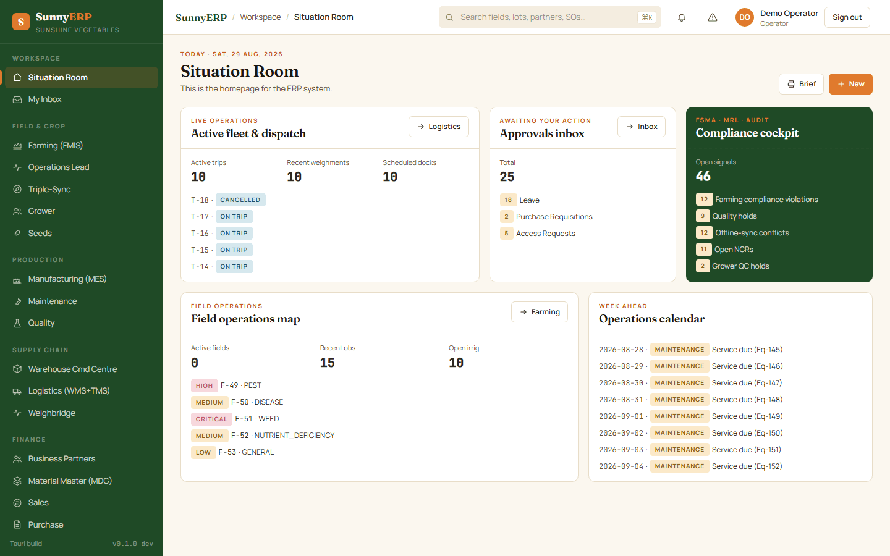The image size is (890, 556).
Task: Click the Business Partners people icon
Action: click(17, 459)
